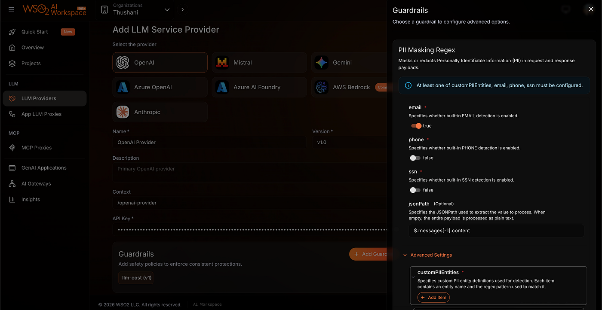Click the Version field showing v1.0
The image size is (602, 310).
coord(350,143)
